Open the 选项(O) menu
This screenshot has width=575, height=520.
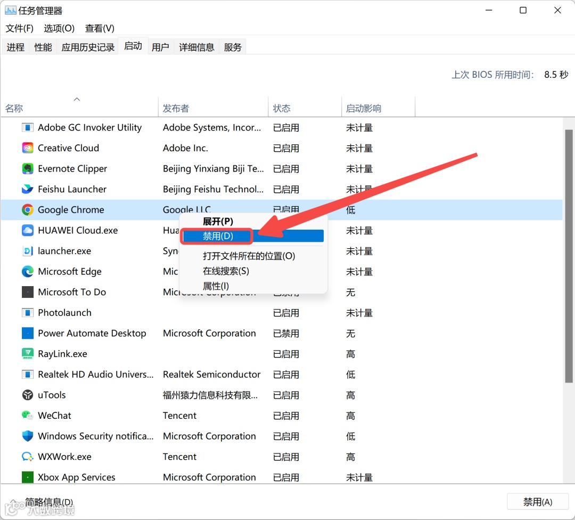pos(59,28)
